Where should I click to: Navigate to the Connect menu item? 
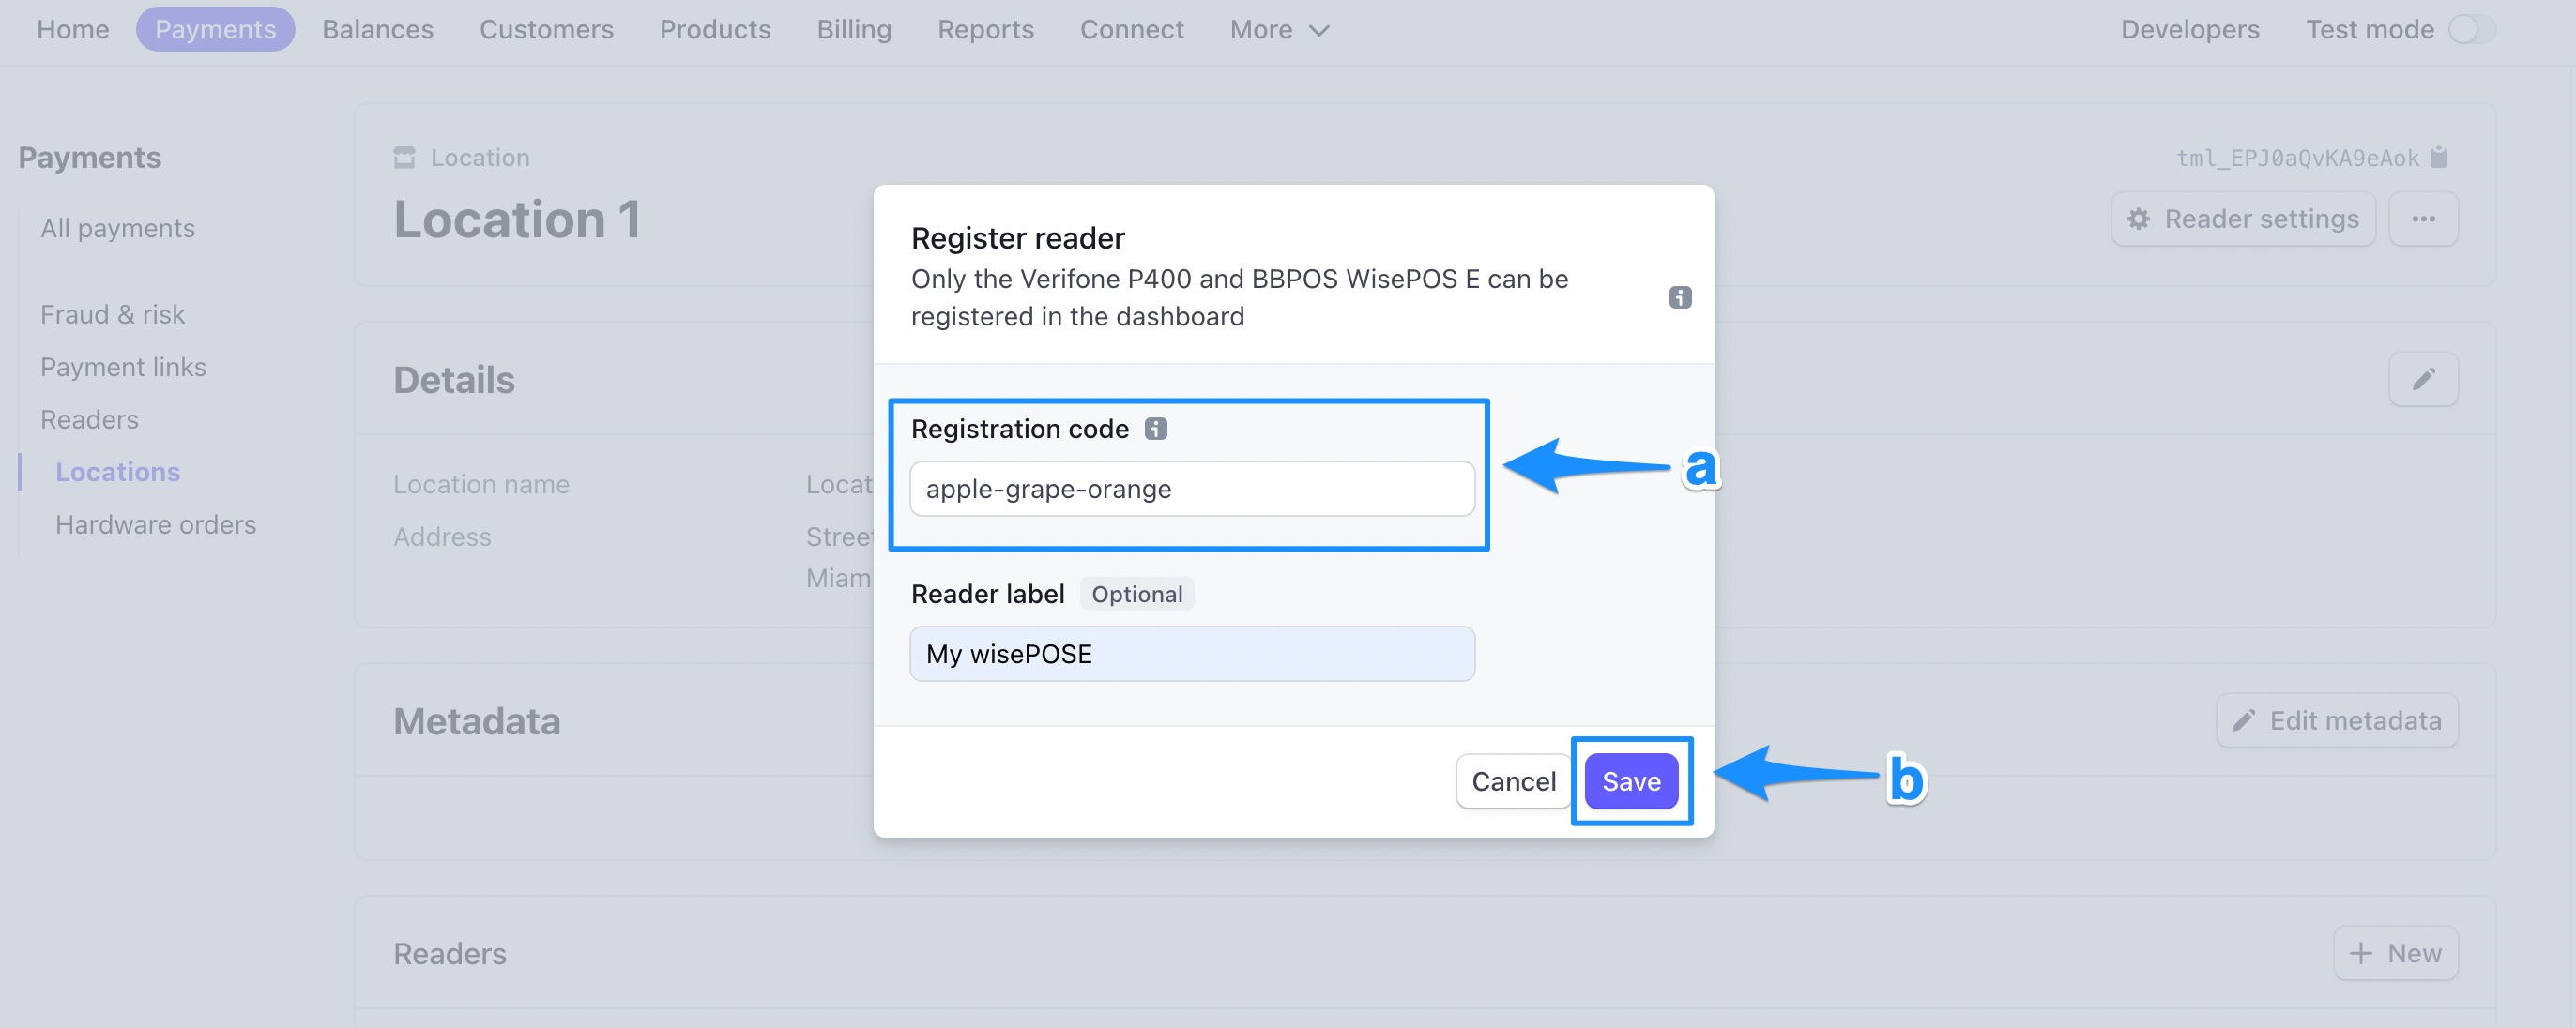pyautogui.click(x=1131, y=29)
